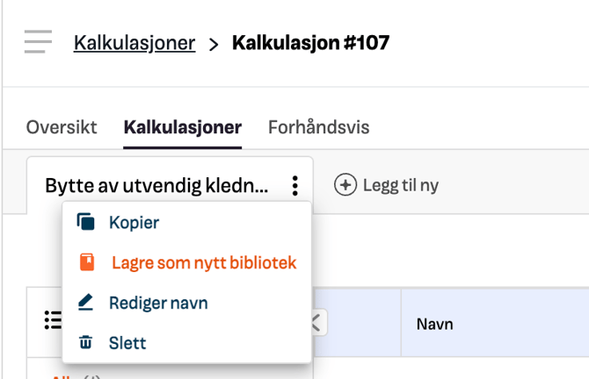This screenshot has height=379, width=589.
Task: Open the Forhåndsvis tab
Action: pyautogui.click(x=318, y=127)
